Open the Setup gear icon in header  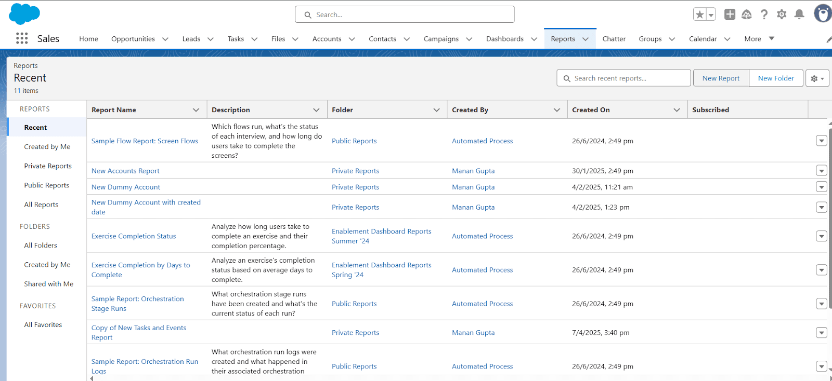pos(782,15)
